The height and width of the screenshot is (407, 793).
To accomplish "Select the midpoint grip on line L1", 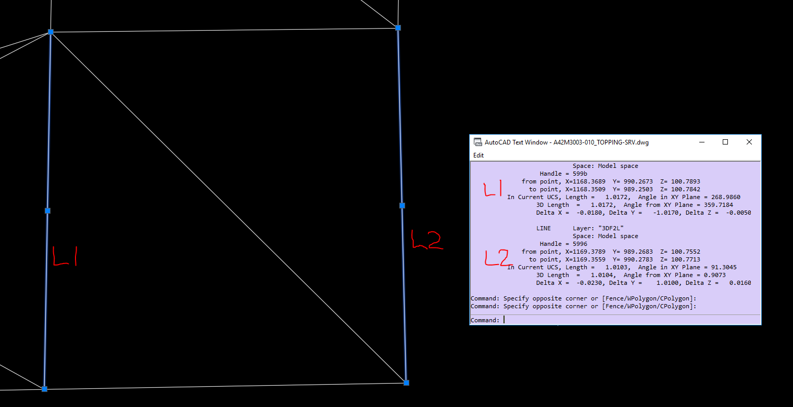I will pyautogui.click(x=47, y=211).
